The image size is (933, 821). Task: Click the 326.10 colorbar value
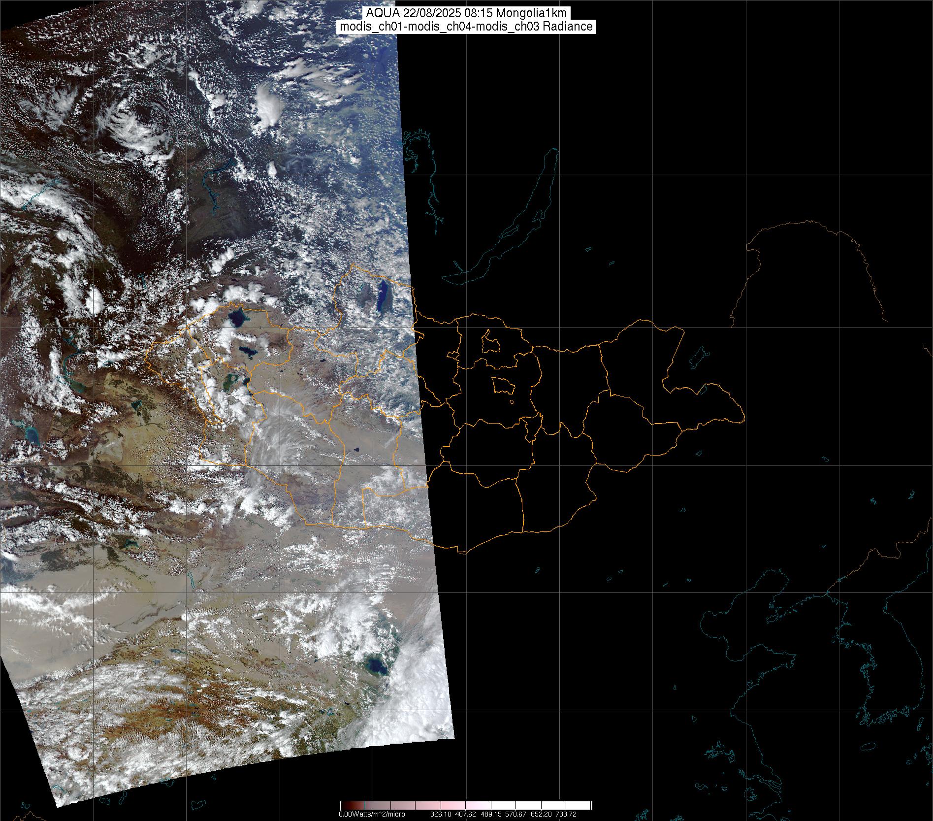[x=440, y=815]
